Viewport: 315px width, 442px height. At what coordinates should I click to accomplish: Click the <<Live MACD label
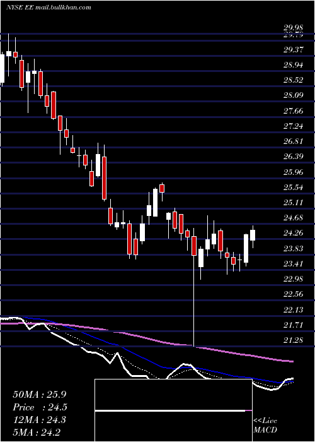click(x=265, y=425)
